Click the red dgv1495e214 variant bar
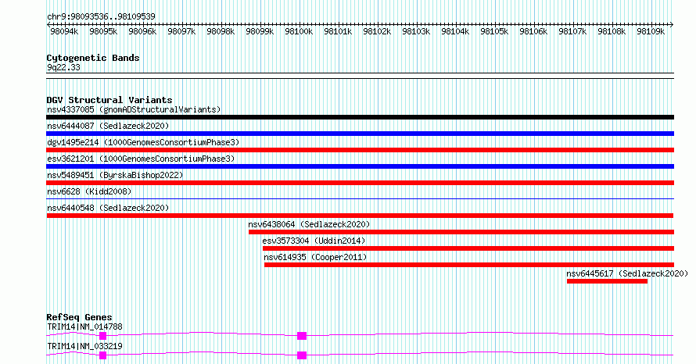This screenshot has height=364, width=696. pos(360,150)
